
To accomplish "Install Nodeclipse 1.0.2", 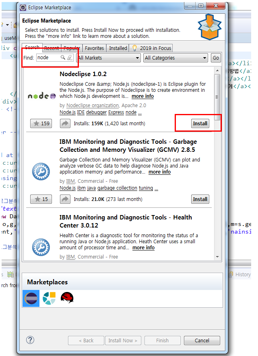I will 200,124.
